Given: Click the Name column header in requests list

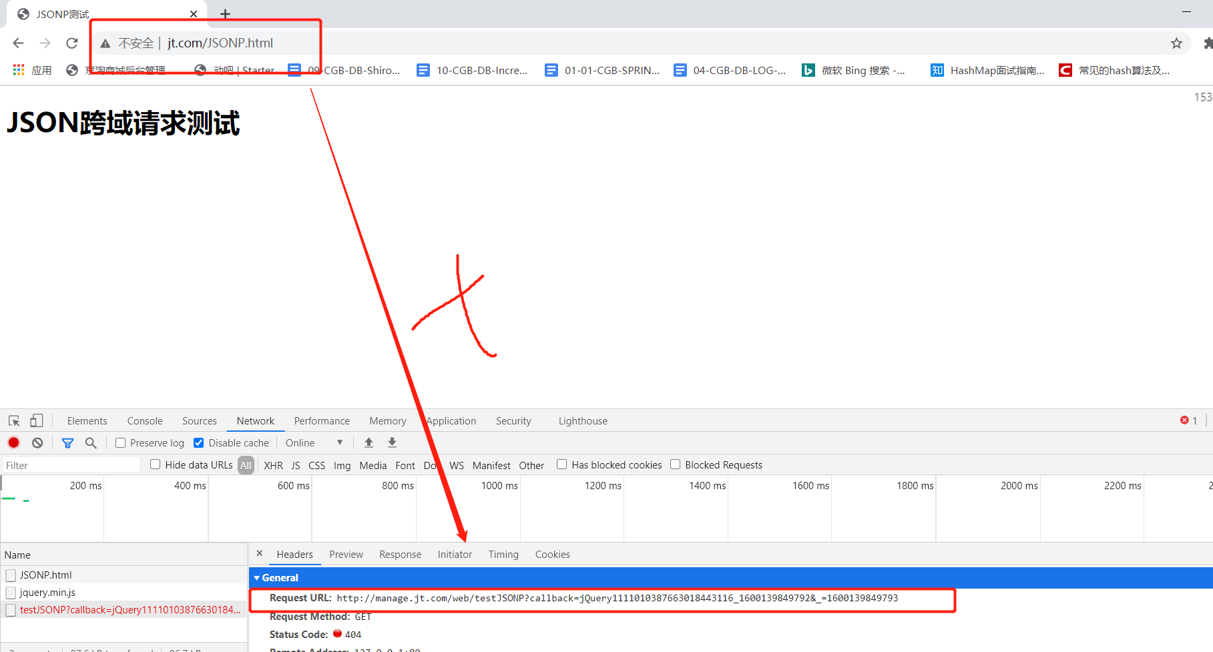Looking at the screenshot, I should [x=124, y=555].
